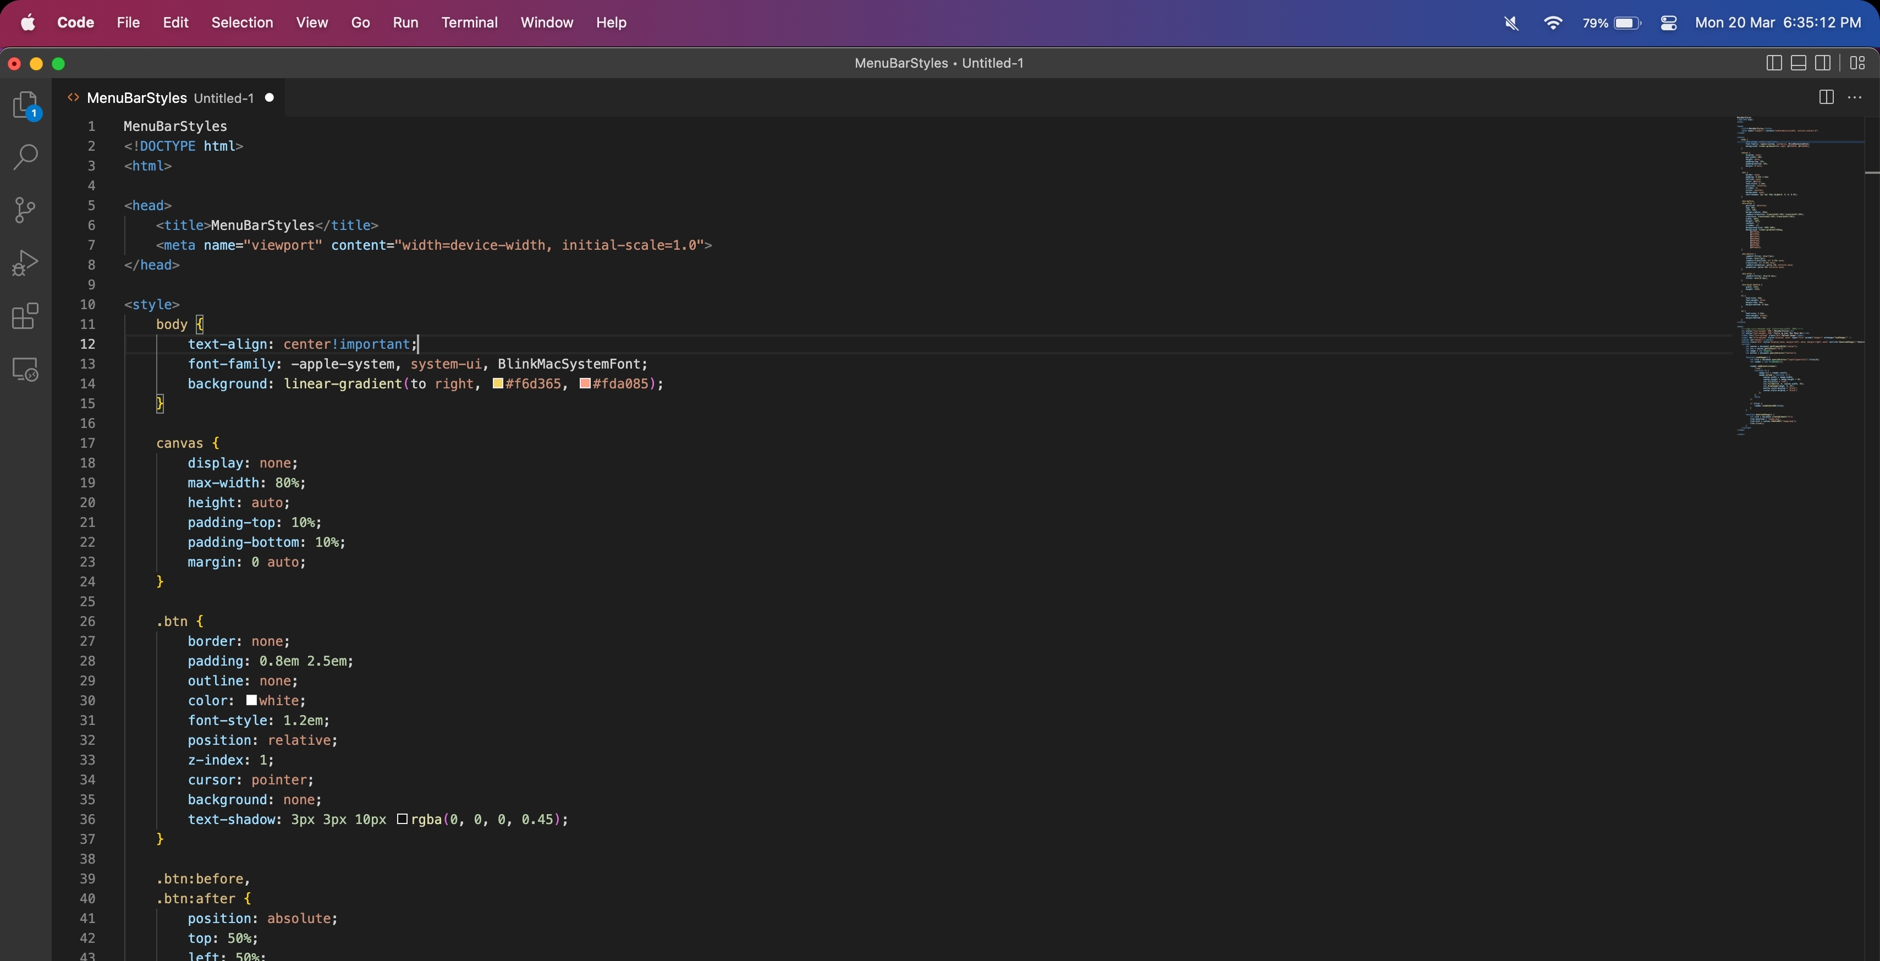The image size is (1880, 961).
Task: Toggle the Primary Side Bar visibility
Action: [x=1773, y=63]
